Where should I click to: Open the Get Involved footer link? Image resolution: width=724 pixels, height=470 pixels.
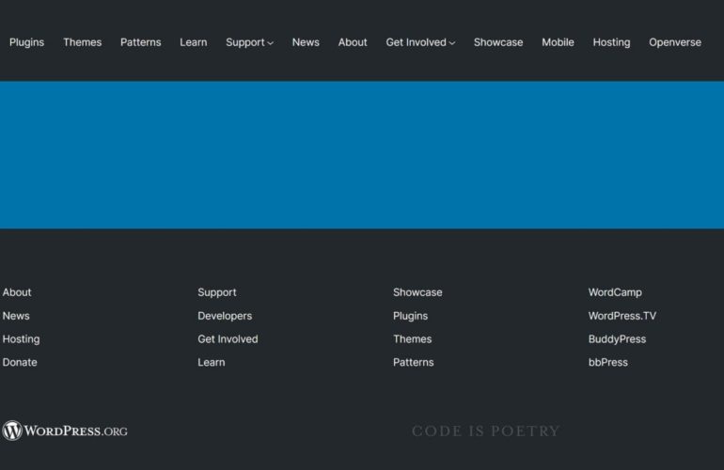[228, 339]
